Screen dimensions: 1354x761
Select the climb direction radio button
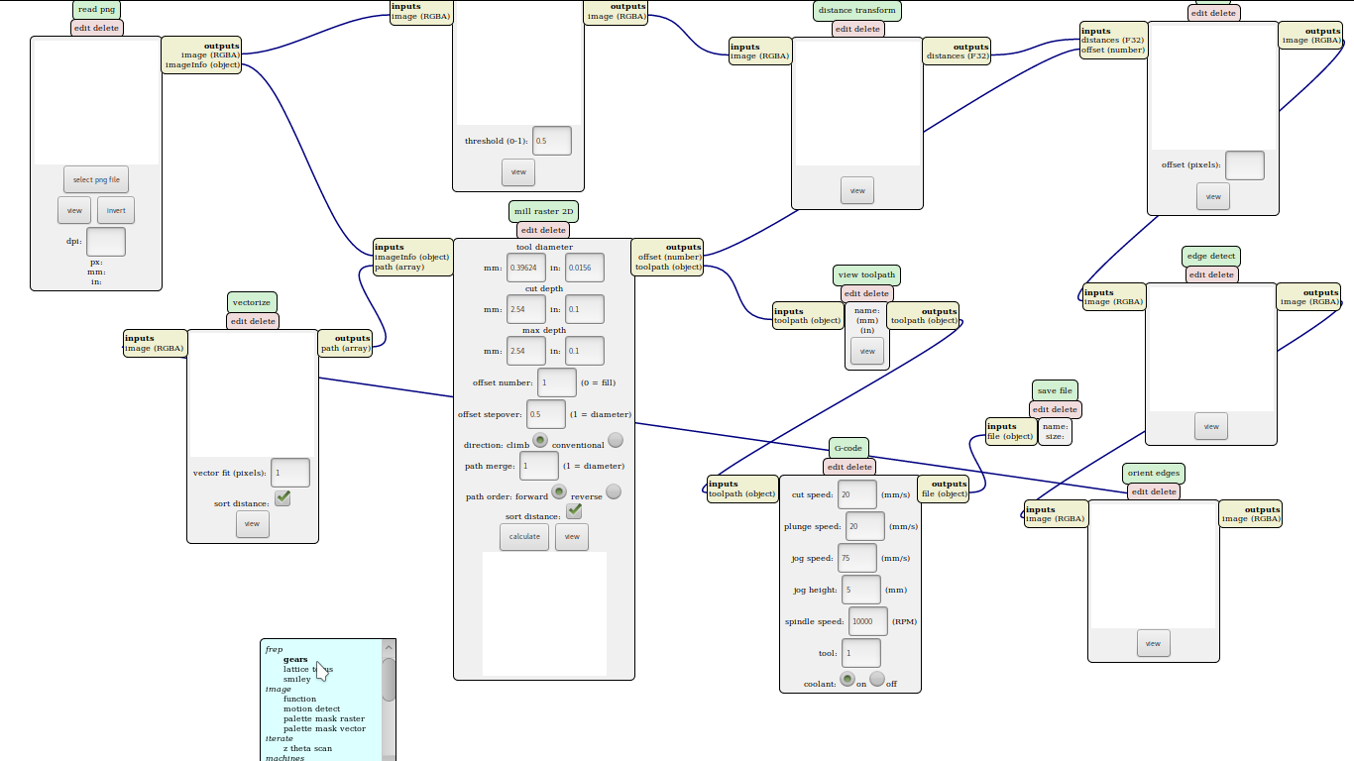coord(541,440)
